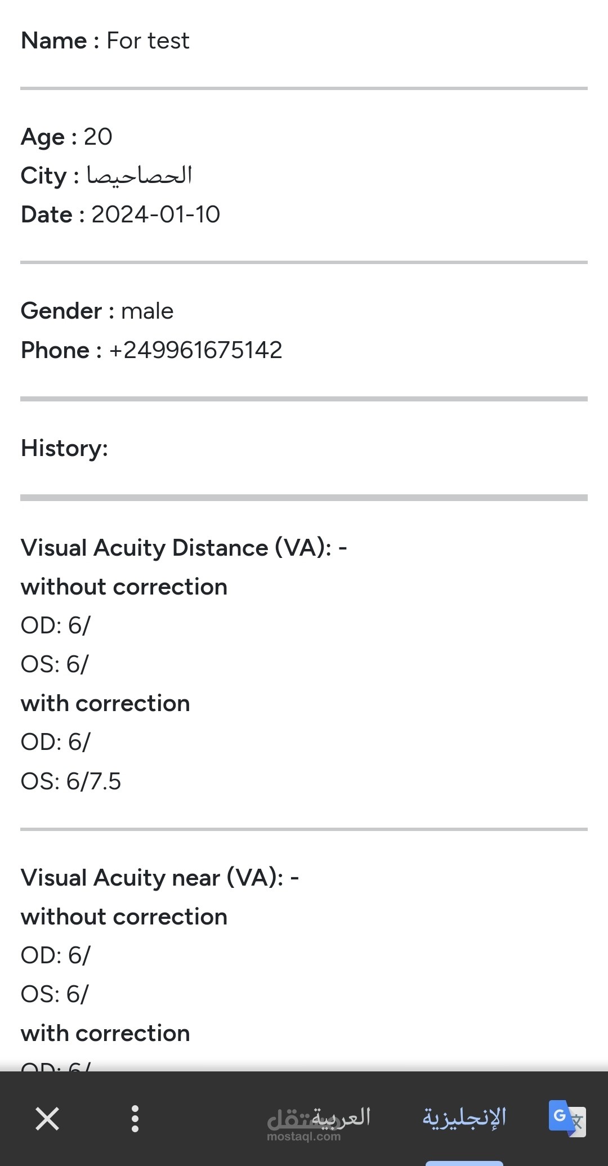Click "without correction" under Visual Acuity near
This screenshot has height=1166, width=608.
pos(124,917)
